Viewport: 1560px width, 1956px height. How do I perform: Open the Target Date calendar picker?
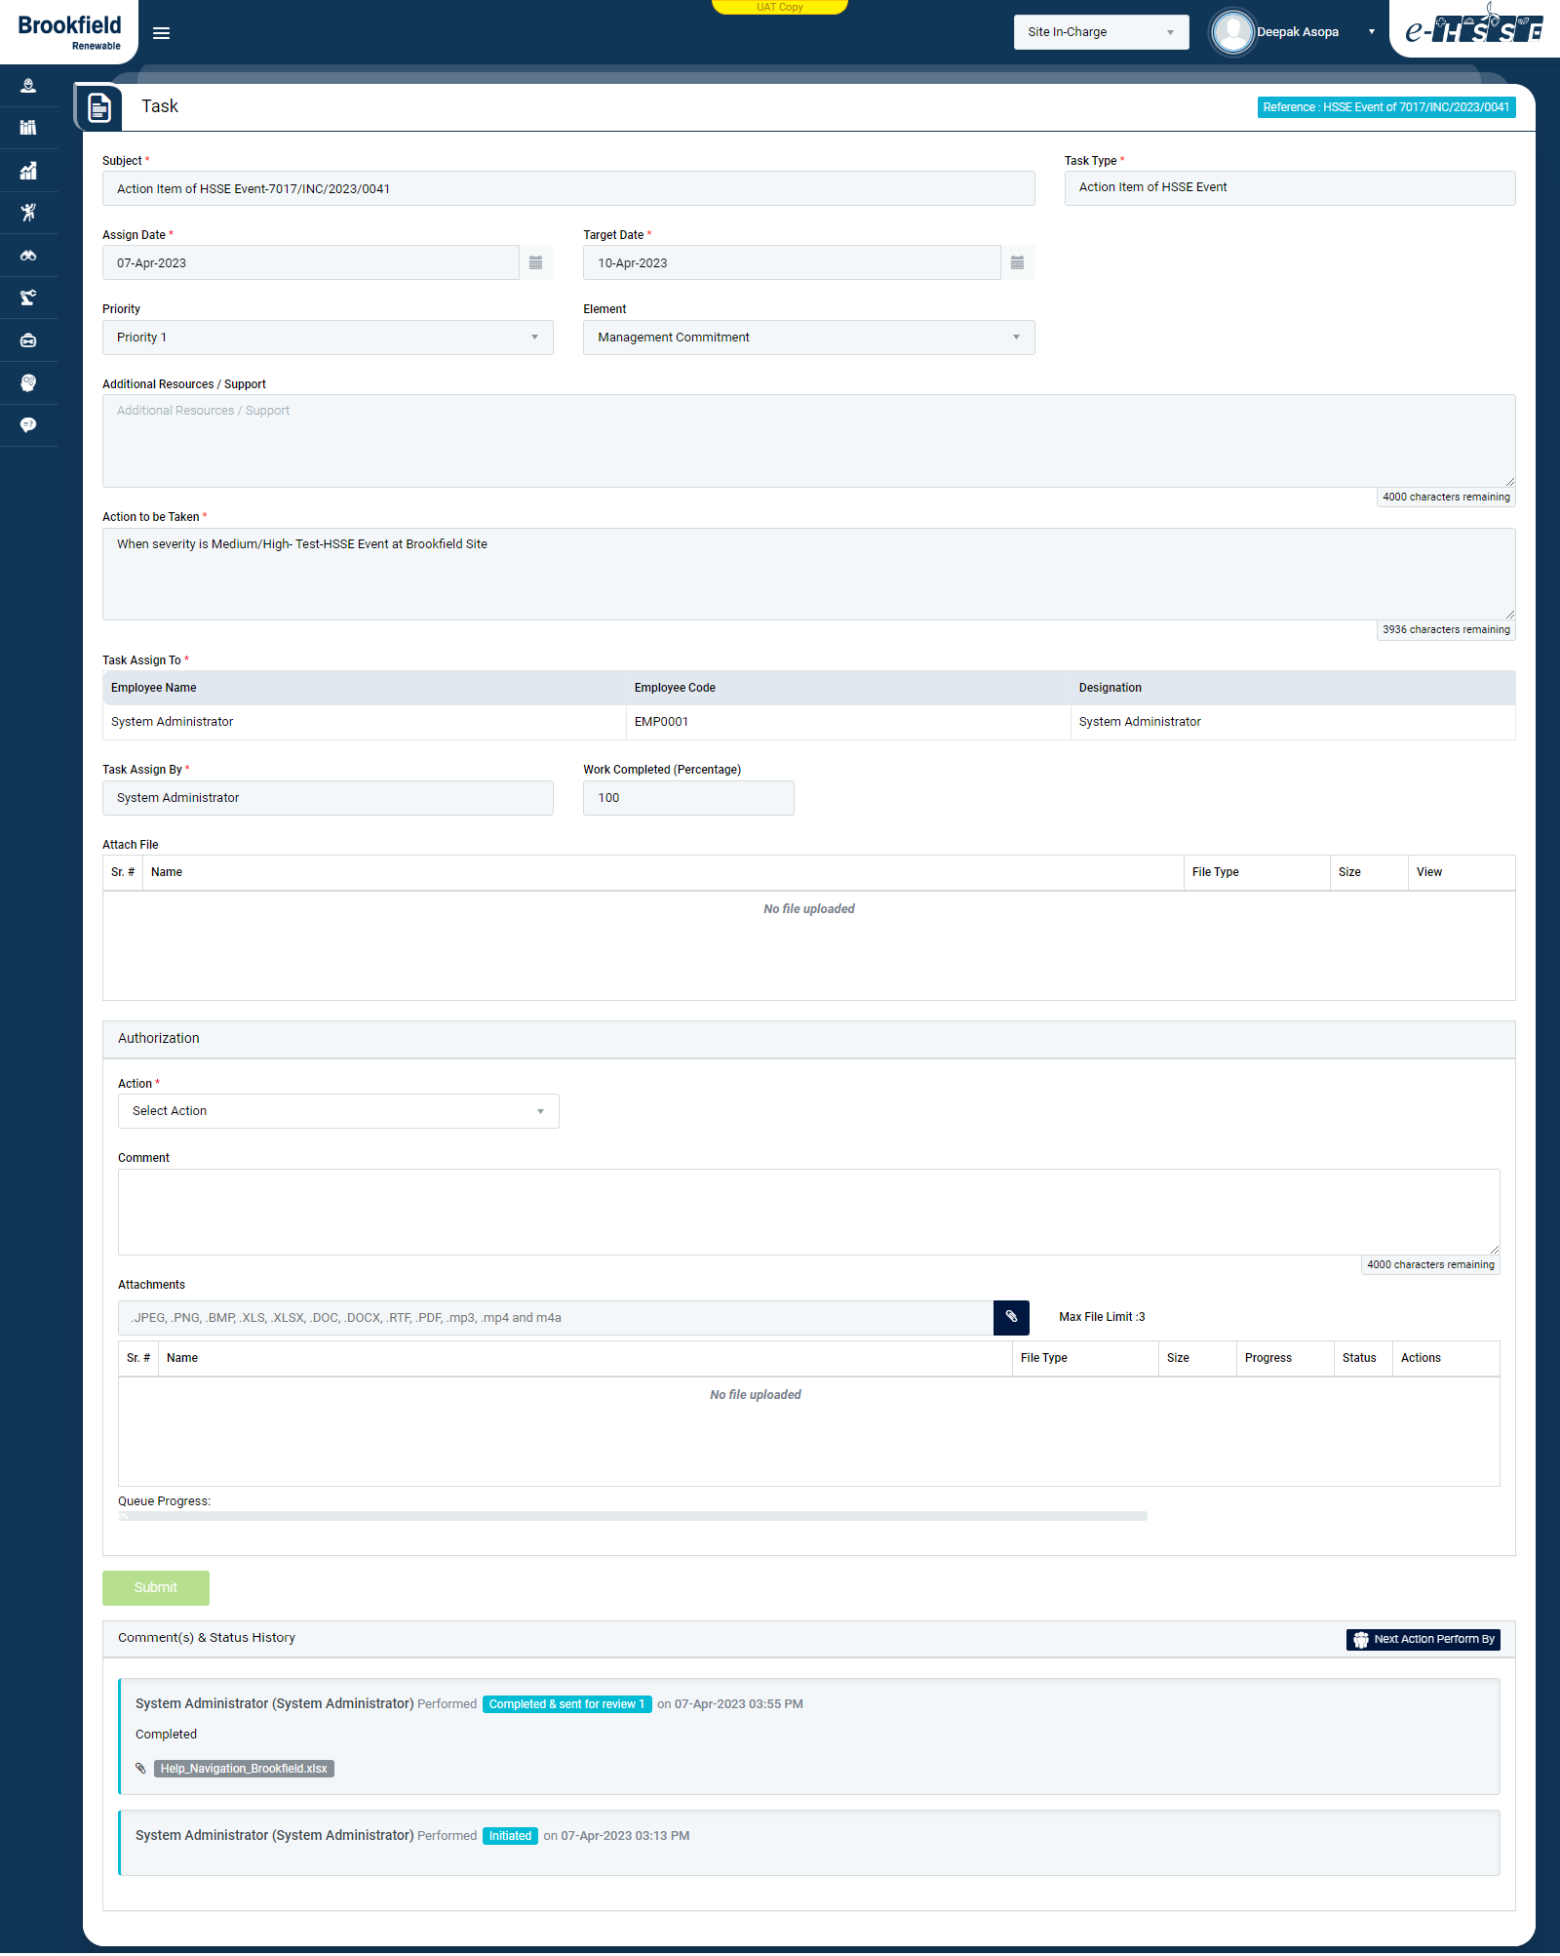tap(1017, 262)
